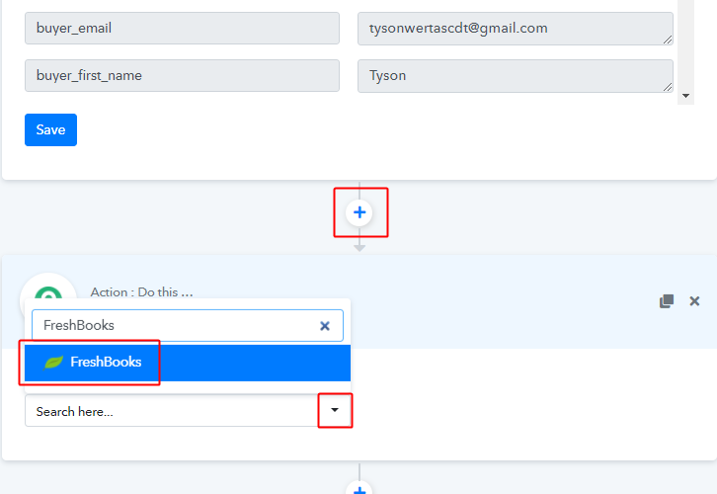Clear the FreshBooks search text with the X
Viewport: 717px width, 494px height.
coord(325,326)
